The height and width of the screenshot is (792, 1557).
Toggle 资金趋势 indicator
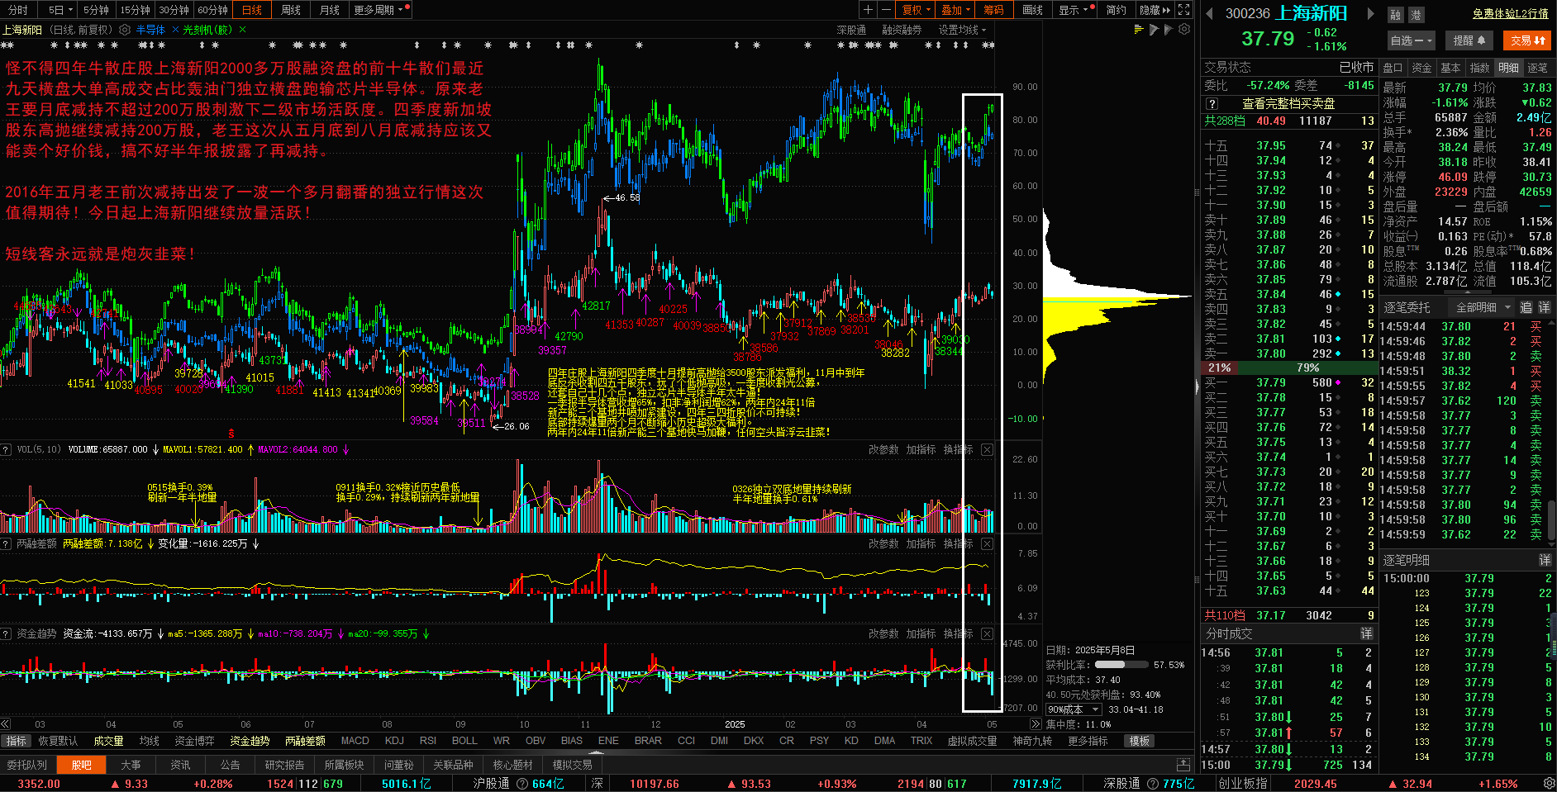250,741
